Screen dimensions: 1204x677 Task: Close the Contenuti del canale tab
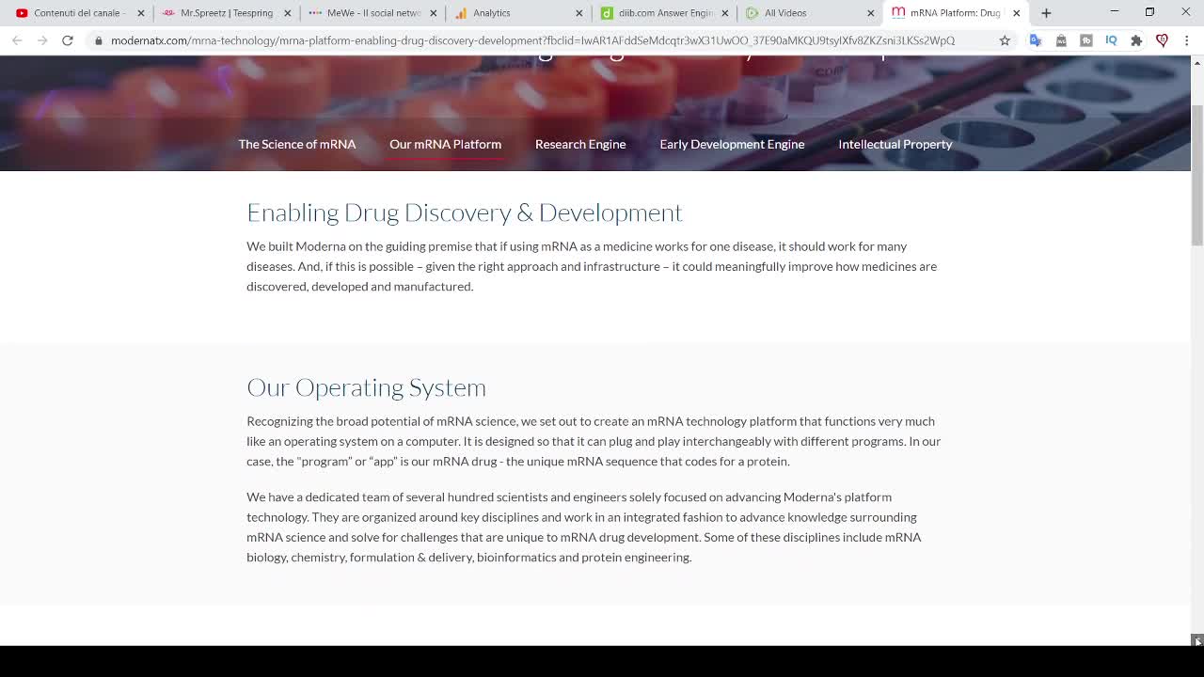coord(141,13)
